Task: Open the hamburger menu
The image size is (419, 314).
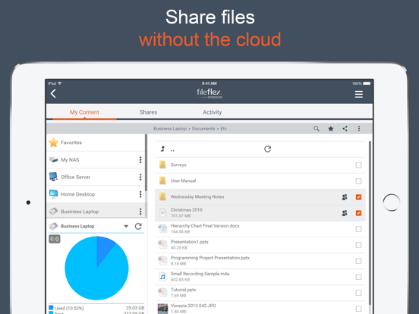Action: [358, 94]
